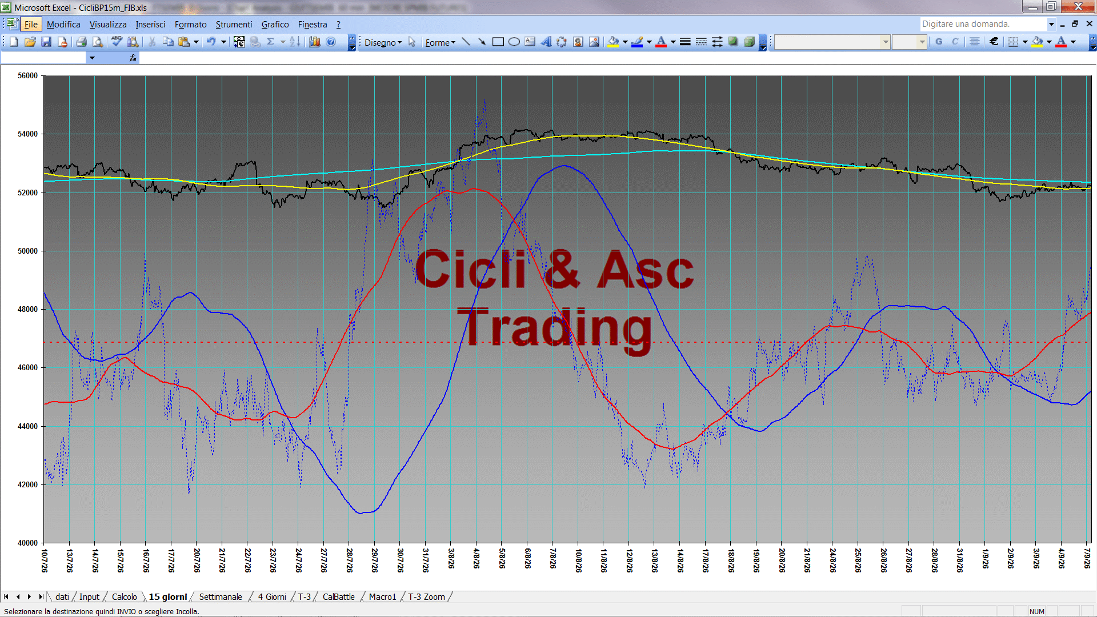Run the ABC spell check tool

click(x=117, y=42)
